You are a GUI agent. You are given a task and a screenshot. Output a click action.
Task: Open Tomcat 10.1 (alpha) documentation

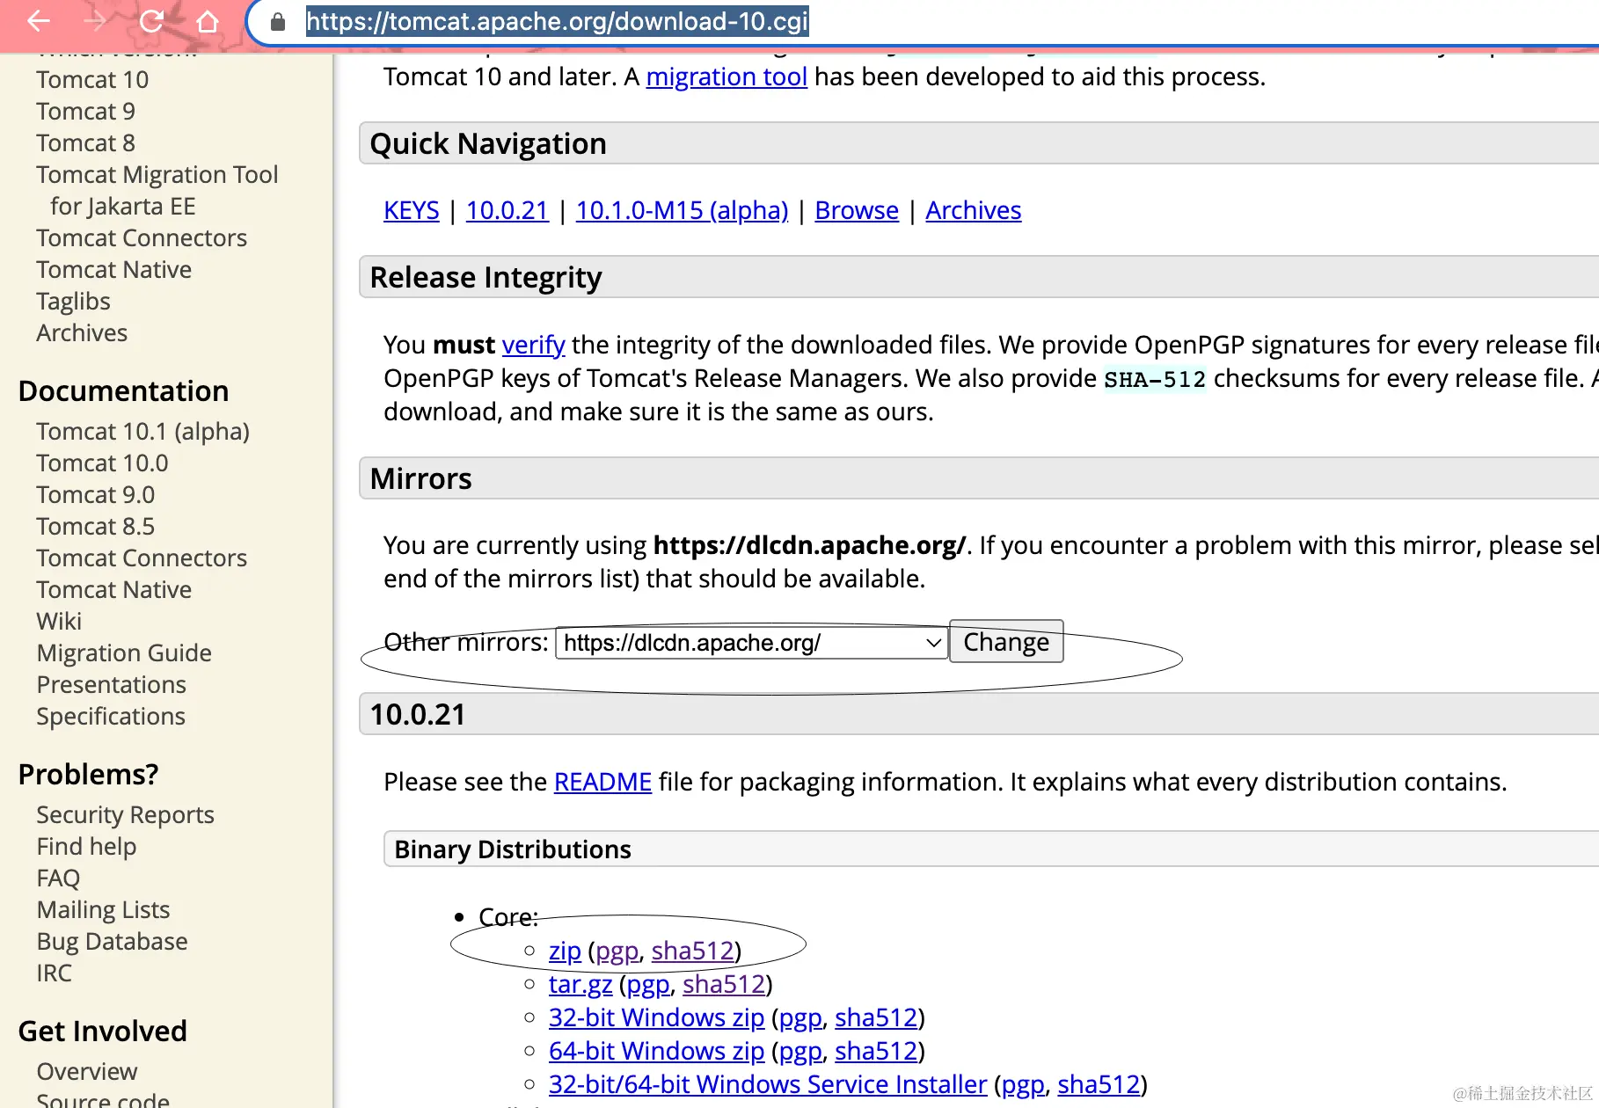click(x=143, y=432)
